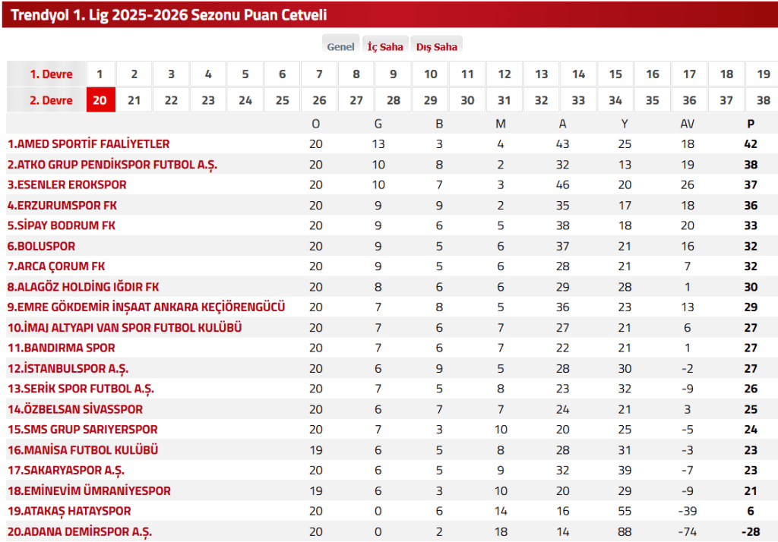Open the İç Saha tab
This screenshot has width=778, height=542.
tap(385, 46)
